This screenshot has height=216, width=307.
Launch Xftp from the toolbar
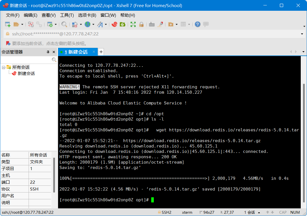coord(123,24)
